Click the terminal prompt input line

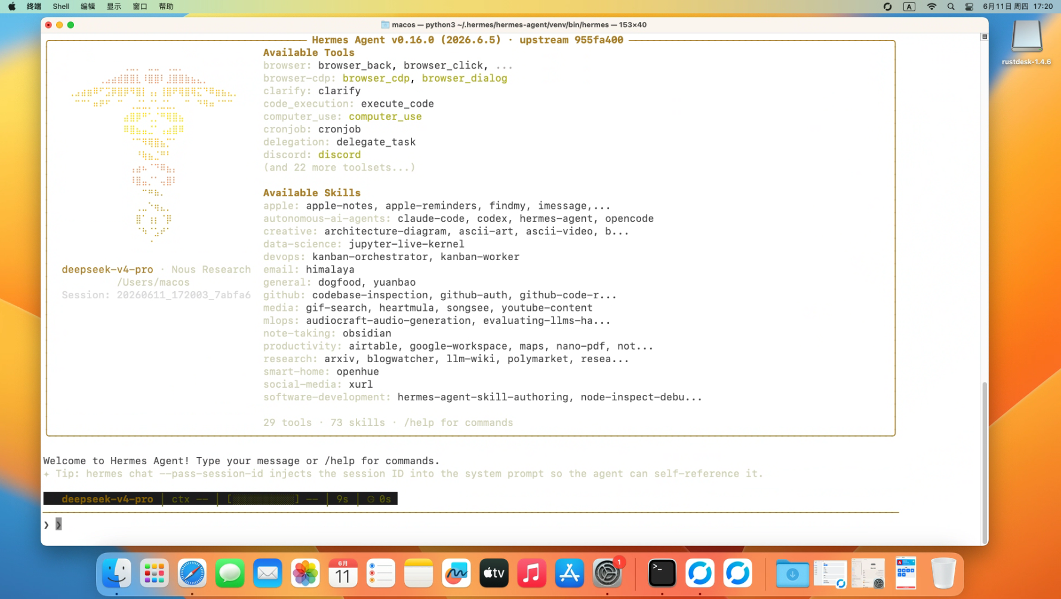(x=470, y=524)
